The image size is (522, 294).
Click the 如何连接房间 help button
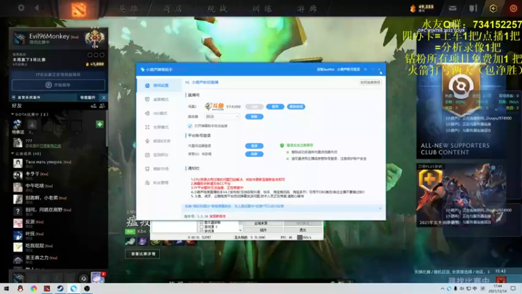pos(370,82)
